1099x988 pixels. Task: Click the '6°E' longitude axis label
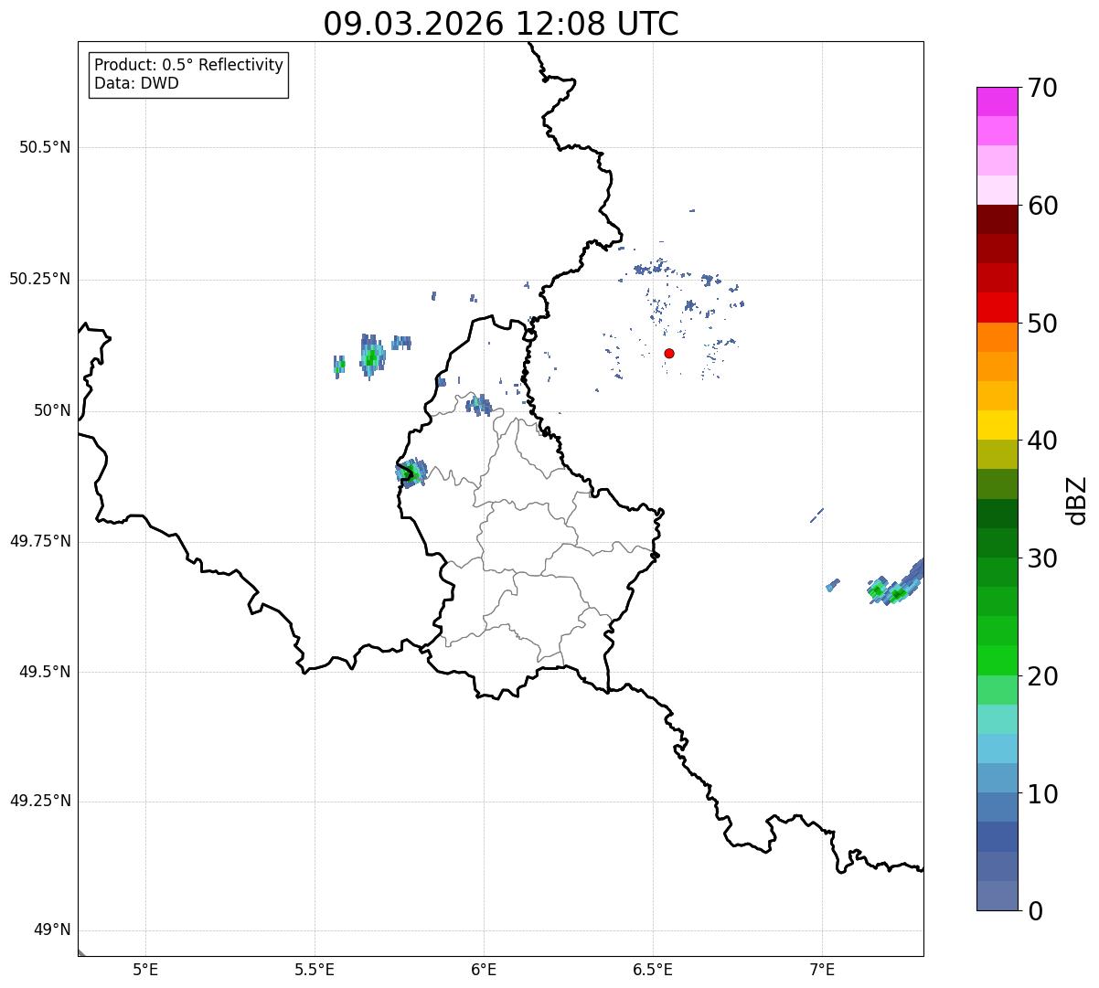coord(484,969)
